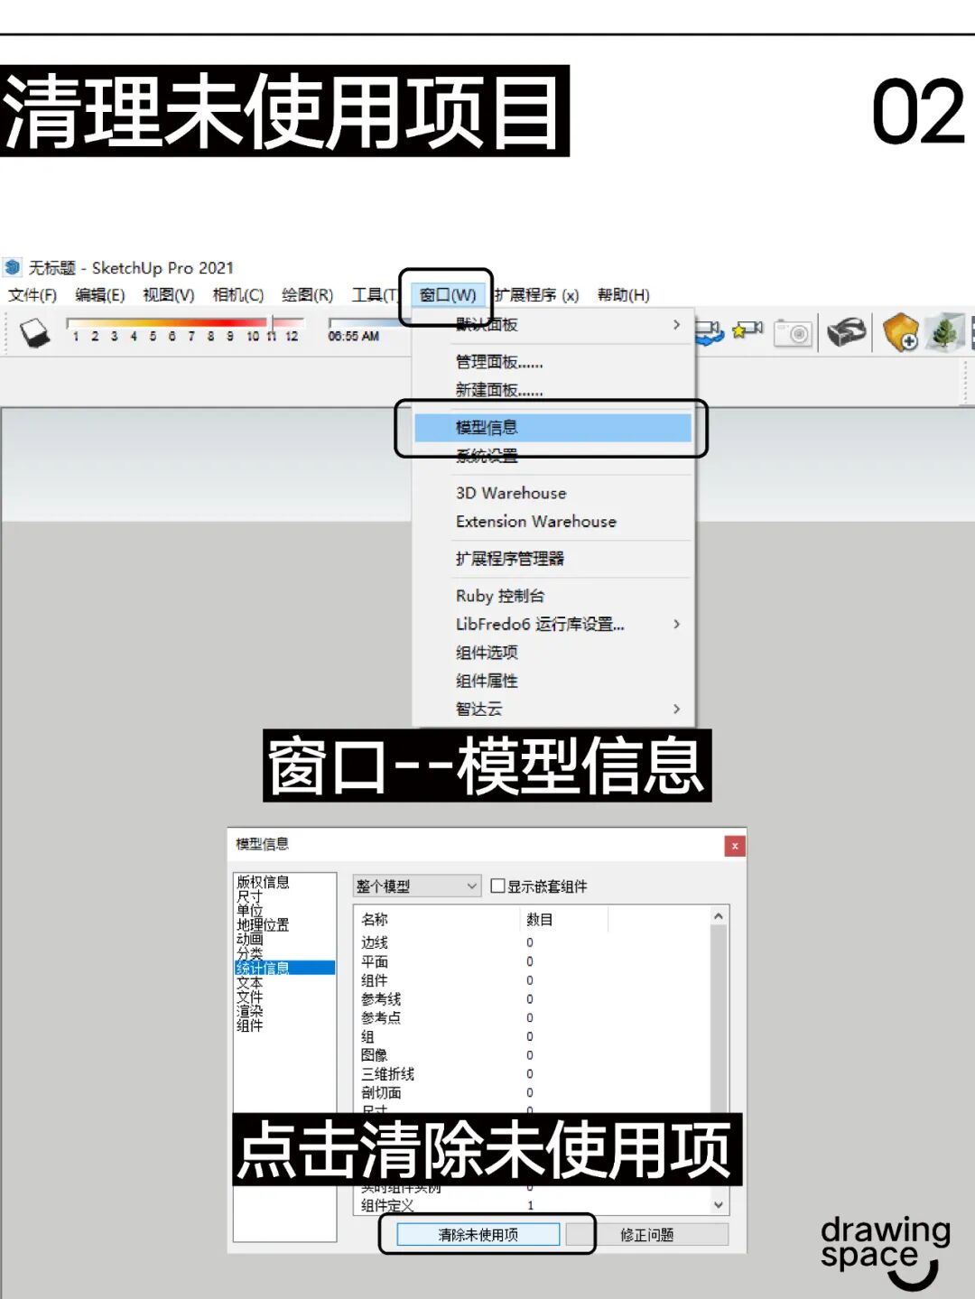This screenshot has width=975, height=1299.
Task: Open the 编辑(E) menu
Action: pyautogui.click(x=100, y=295)
